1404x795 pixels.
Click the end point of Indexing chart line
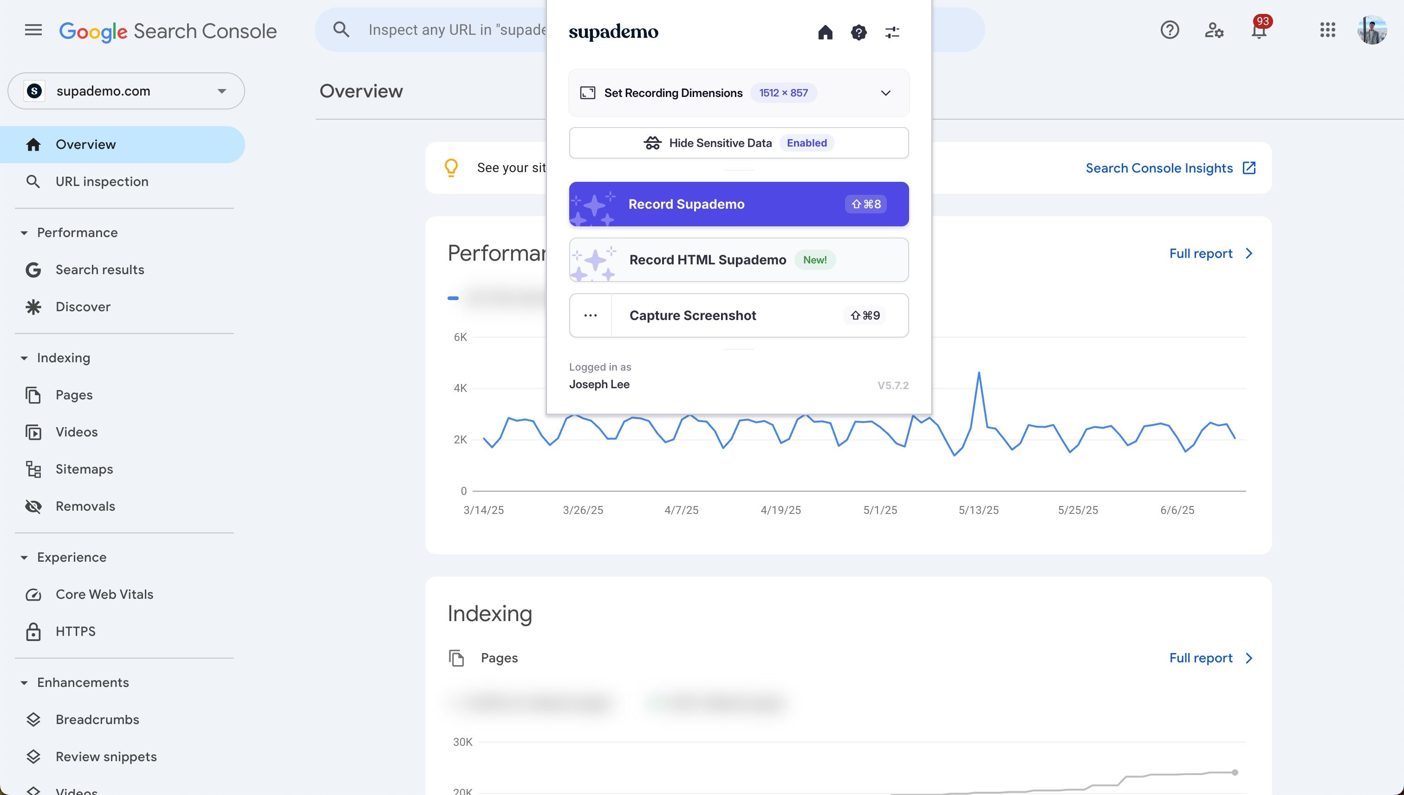point(1235,772)
